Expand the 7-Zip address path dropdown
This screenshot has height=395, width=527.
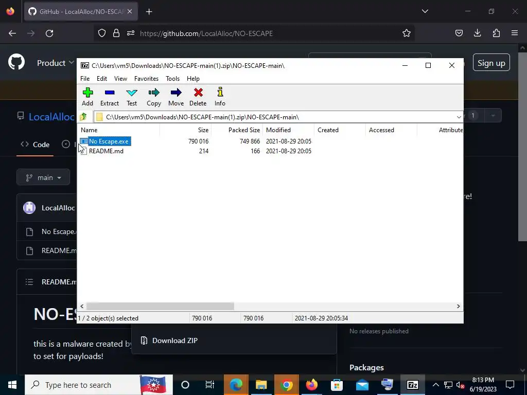click(459, 117)
